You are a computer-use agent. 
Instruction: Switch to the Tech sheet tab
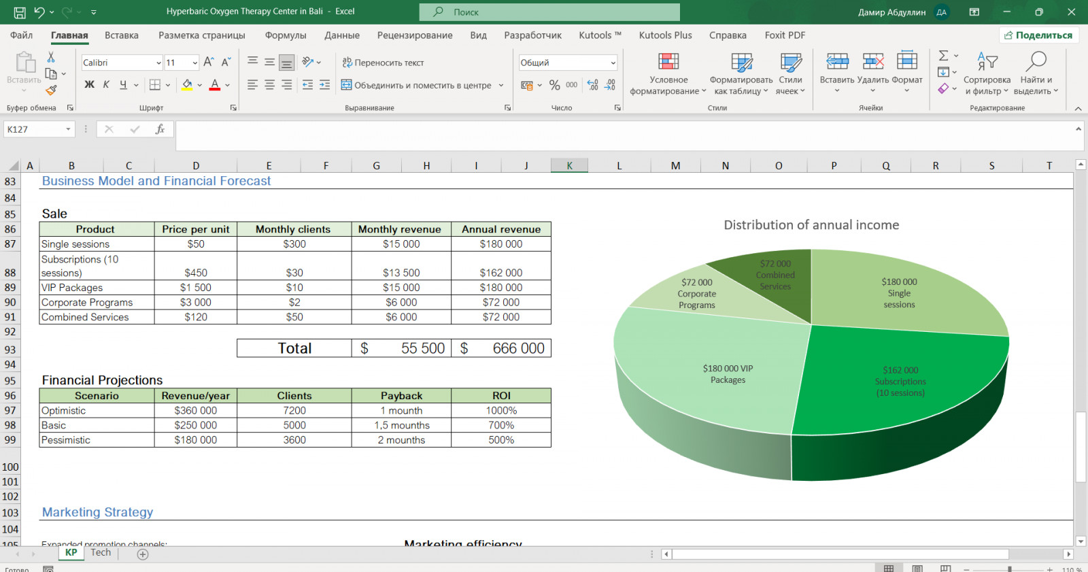(x=101, y=553)
